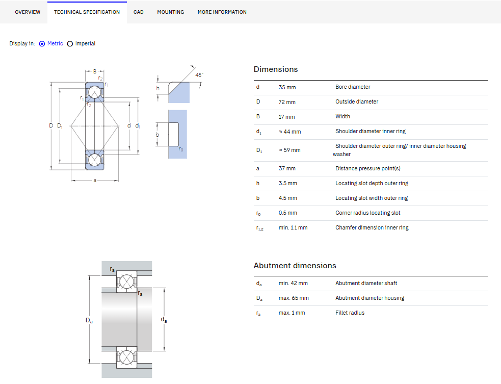Click Abutment diameter shaft label

click(x=366, y=283)
